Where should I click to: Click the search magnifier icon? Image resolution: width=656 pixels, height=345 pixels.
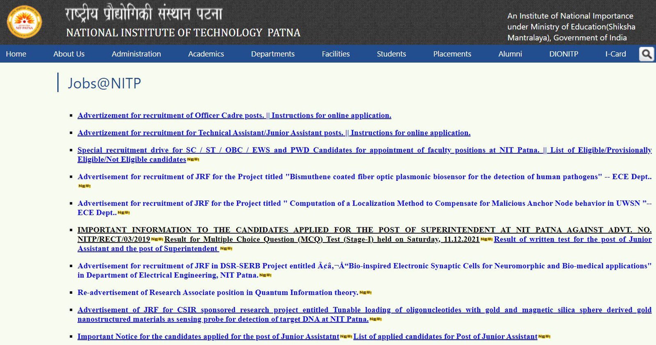tap(647, 54)
